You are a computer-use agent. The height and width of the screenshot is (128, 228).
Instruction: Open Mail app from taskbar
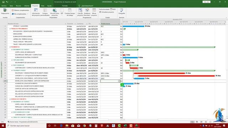pos(78,126)
